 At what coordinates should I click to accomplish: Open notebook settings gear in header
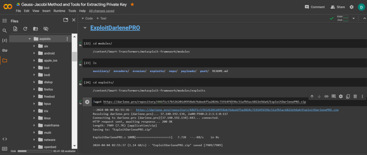[352, 7]
